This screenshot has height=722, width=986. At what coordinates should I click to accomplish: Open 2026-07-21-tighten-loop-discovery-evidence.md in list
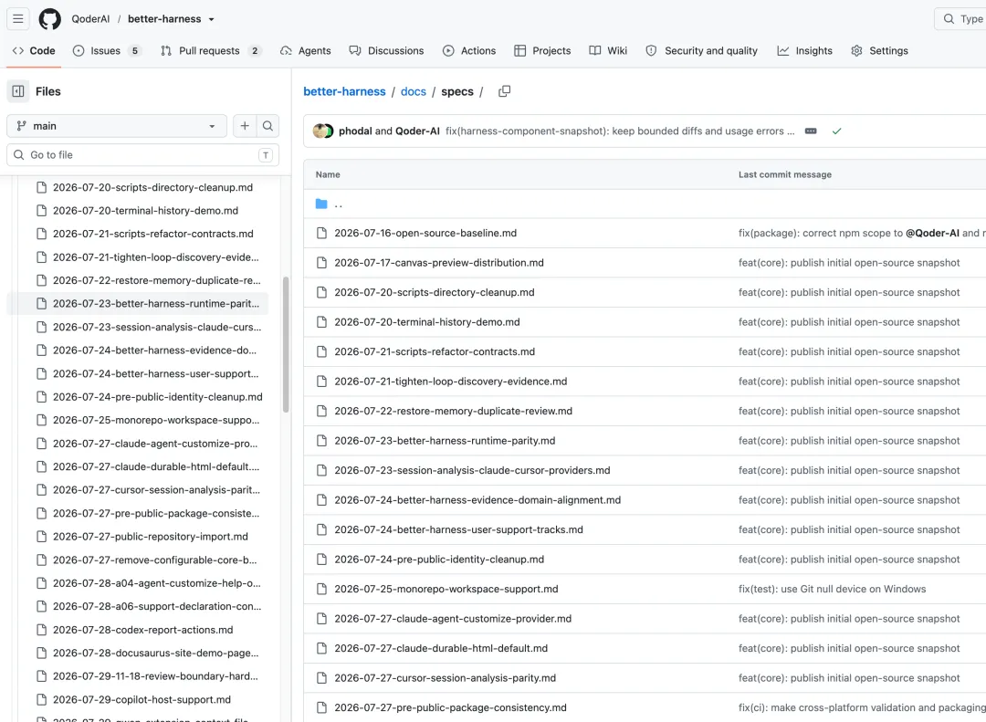click(x=451, y=382)
